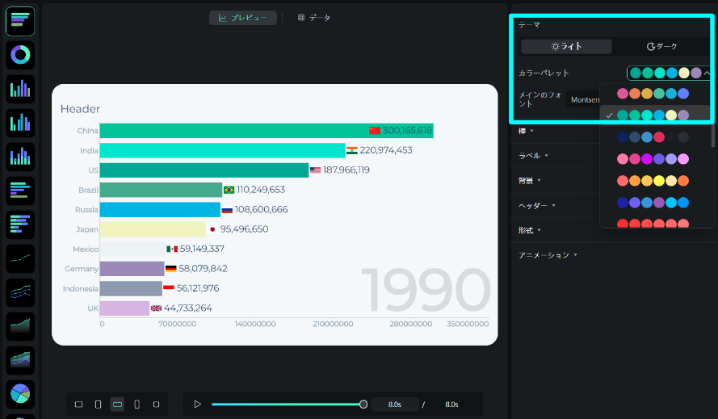Screen dimensions: 718x419
Task: Select the pie chart type icon
Action: [x=20, y=394]
